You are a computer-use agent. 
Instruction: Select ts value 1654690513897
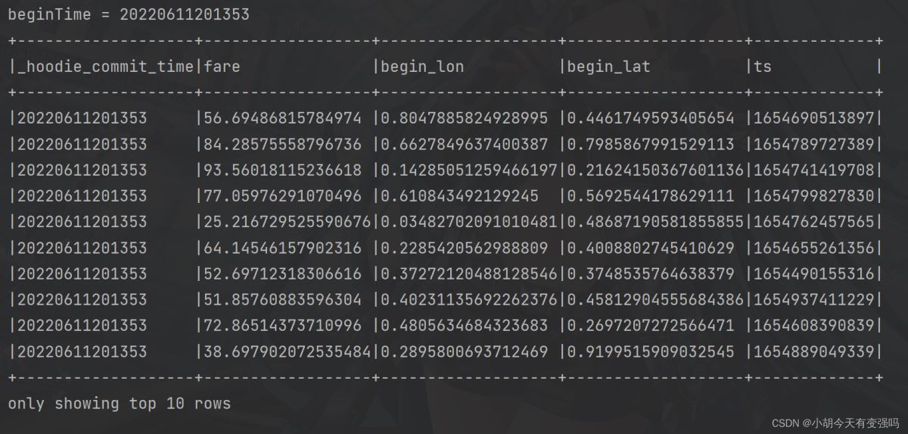(813, 118)
